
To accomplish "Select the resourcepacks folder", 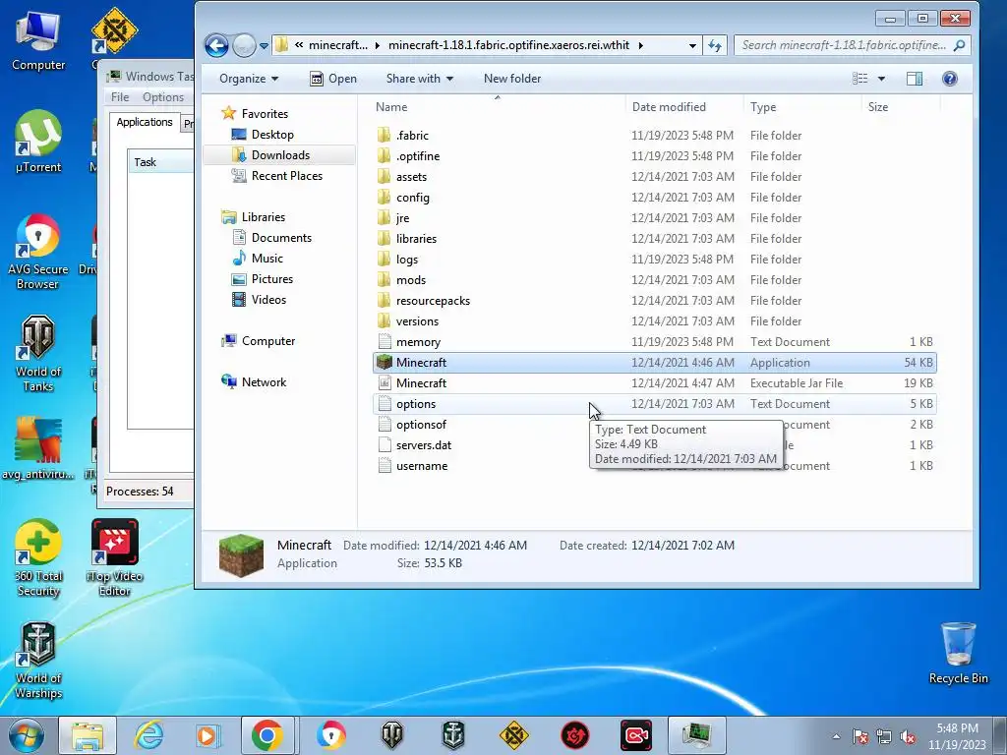I will point(654,301).
